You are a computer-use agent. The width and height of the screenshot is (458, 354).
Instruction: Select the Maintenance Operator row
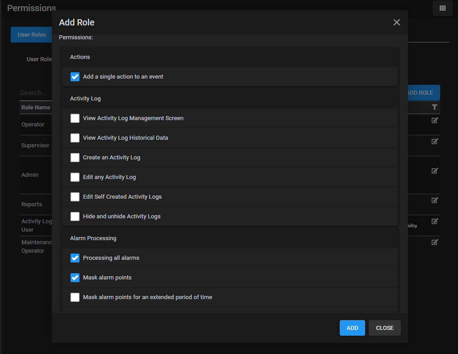(36, 246)
